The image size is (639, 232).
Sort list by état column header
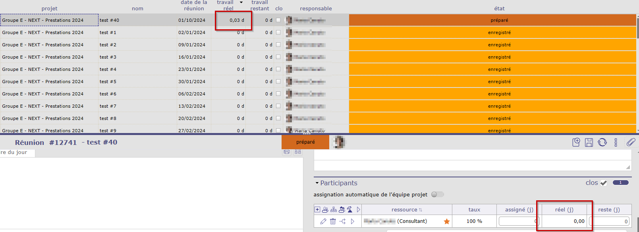[x=499, y=8]
